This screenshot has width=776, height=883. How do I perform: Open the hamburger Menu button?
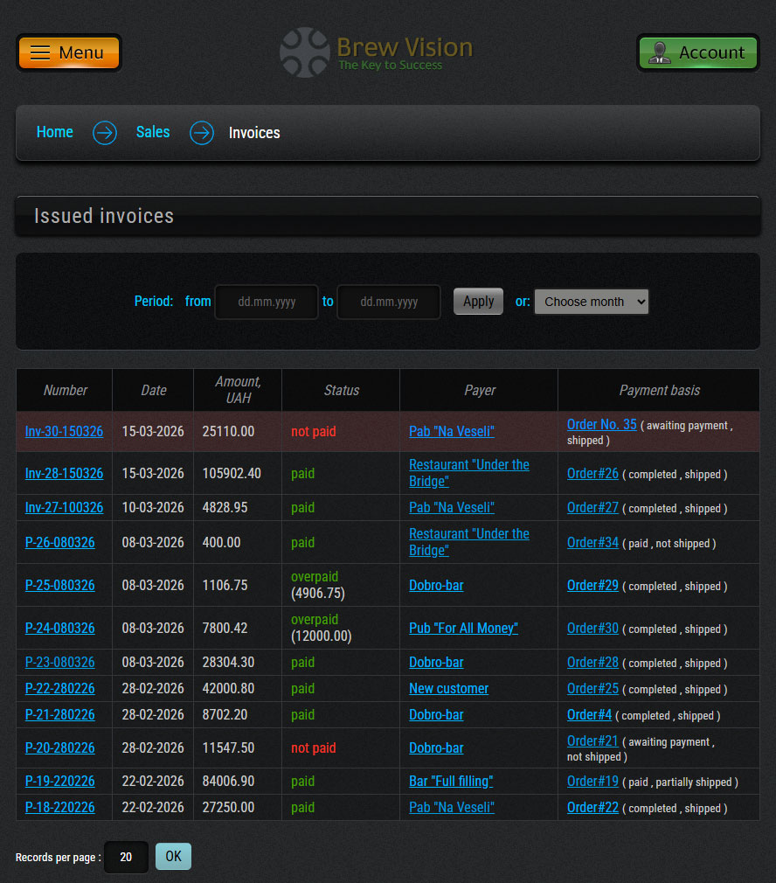point(68,52)
